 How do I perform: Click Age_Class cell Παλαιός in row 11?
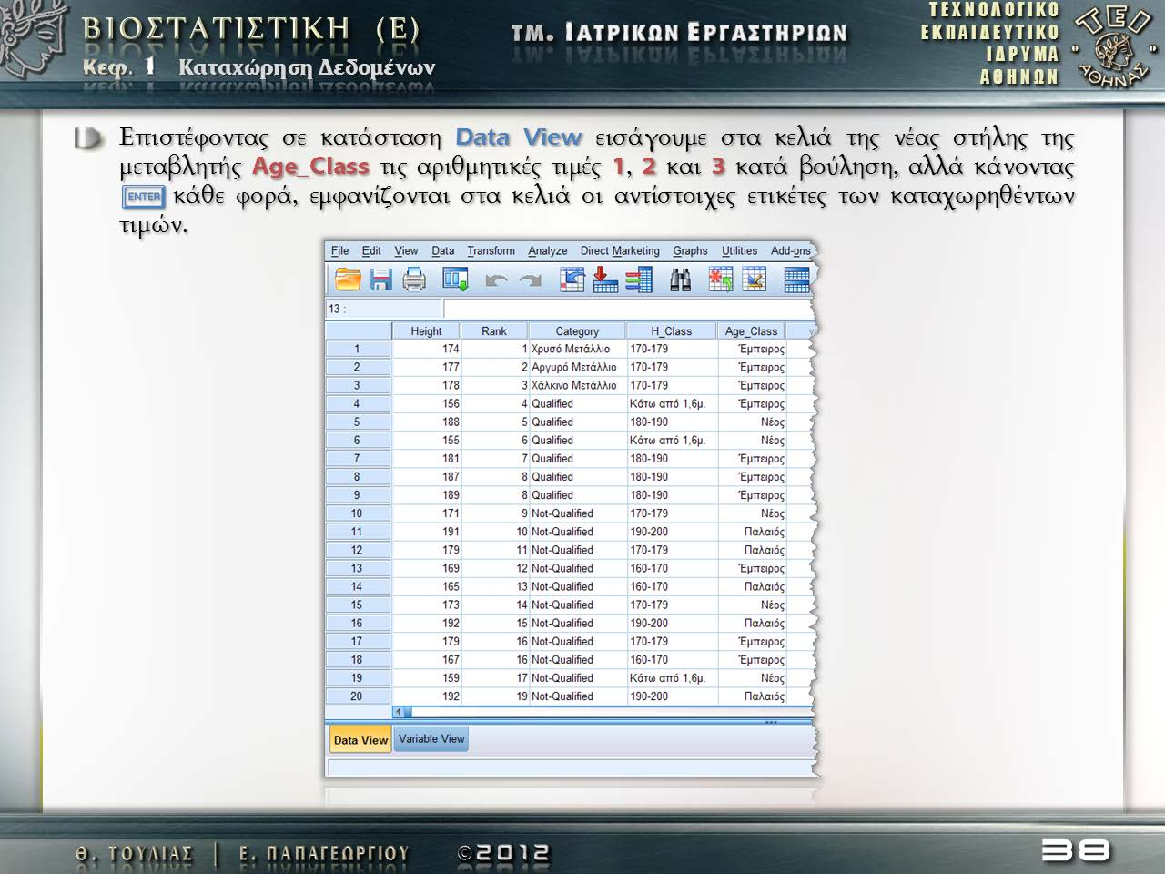[752, 532]
